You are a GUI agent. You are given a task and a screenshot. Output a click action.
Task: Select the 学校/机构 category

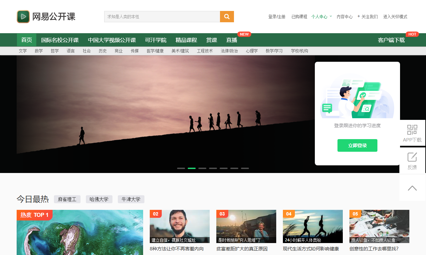pyautogui.click(x=300, y=51)
